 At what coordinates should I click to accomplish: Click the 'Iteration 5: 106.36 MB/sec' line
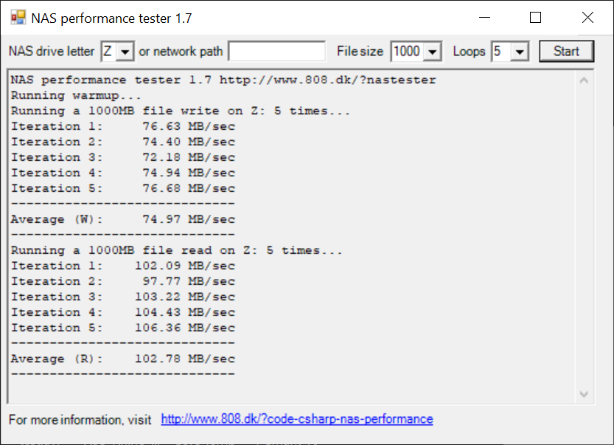pos(122,328)
